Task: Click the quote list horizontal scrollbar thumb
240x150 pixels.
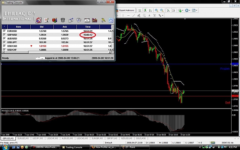Action: (17, 52)
